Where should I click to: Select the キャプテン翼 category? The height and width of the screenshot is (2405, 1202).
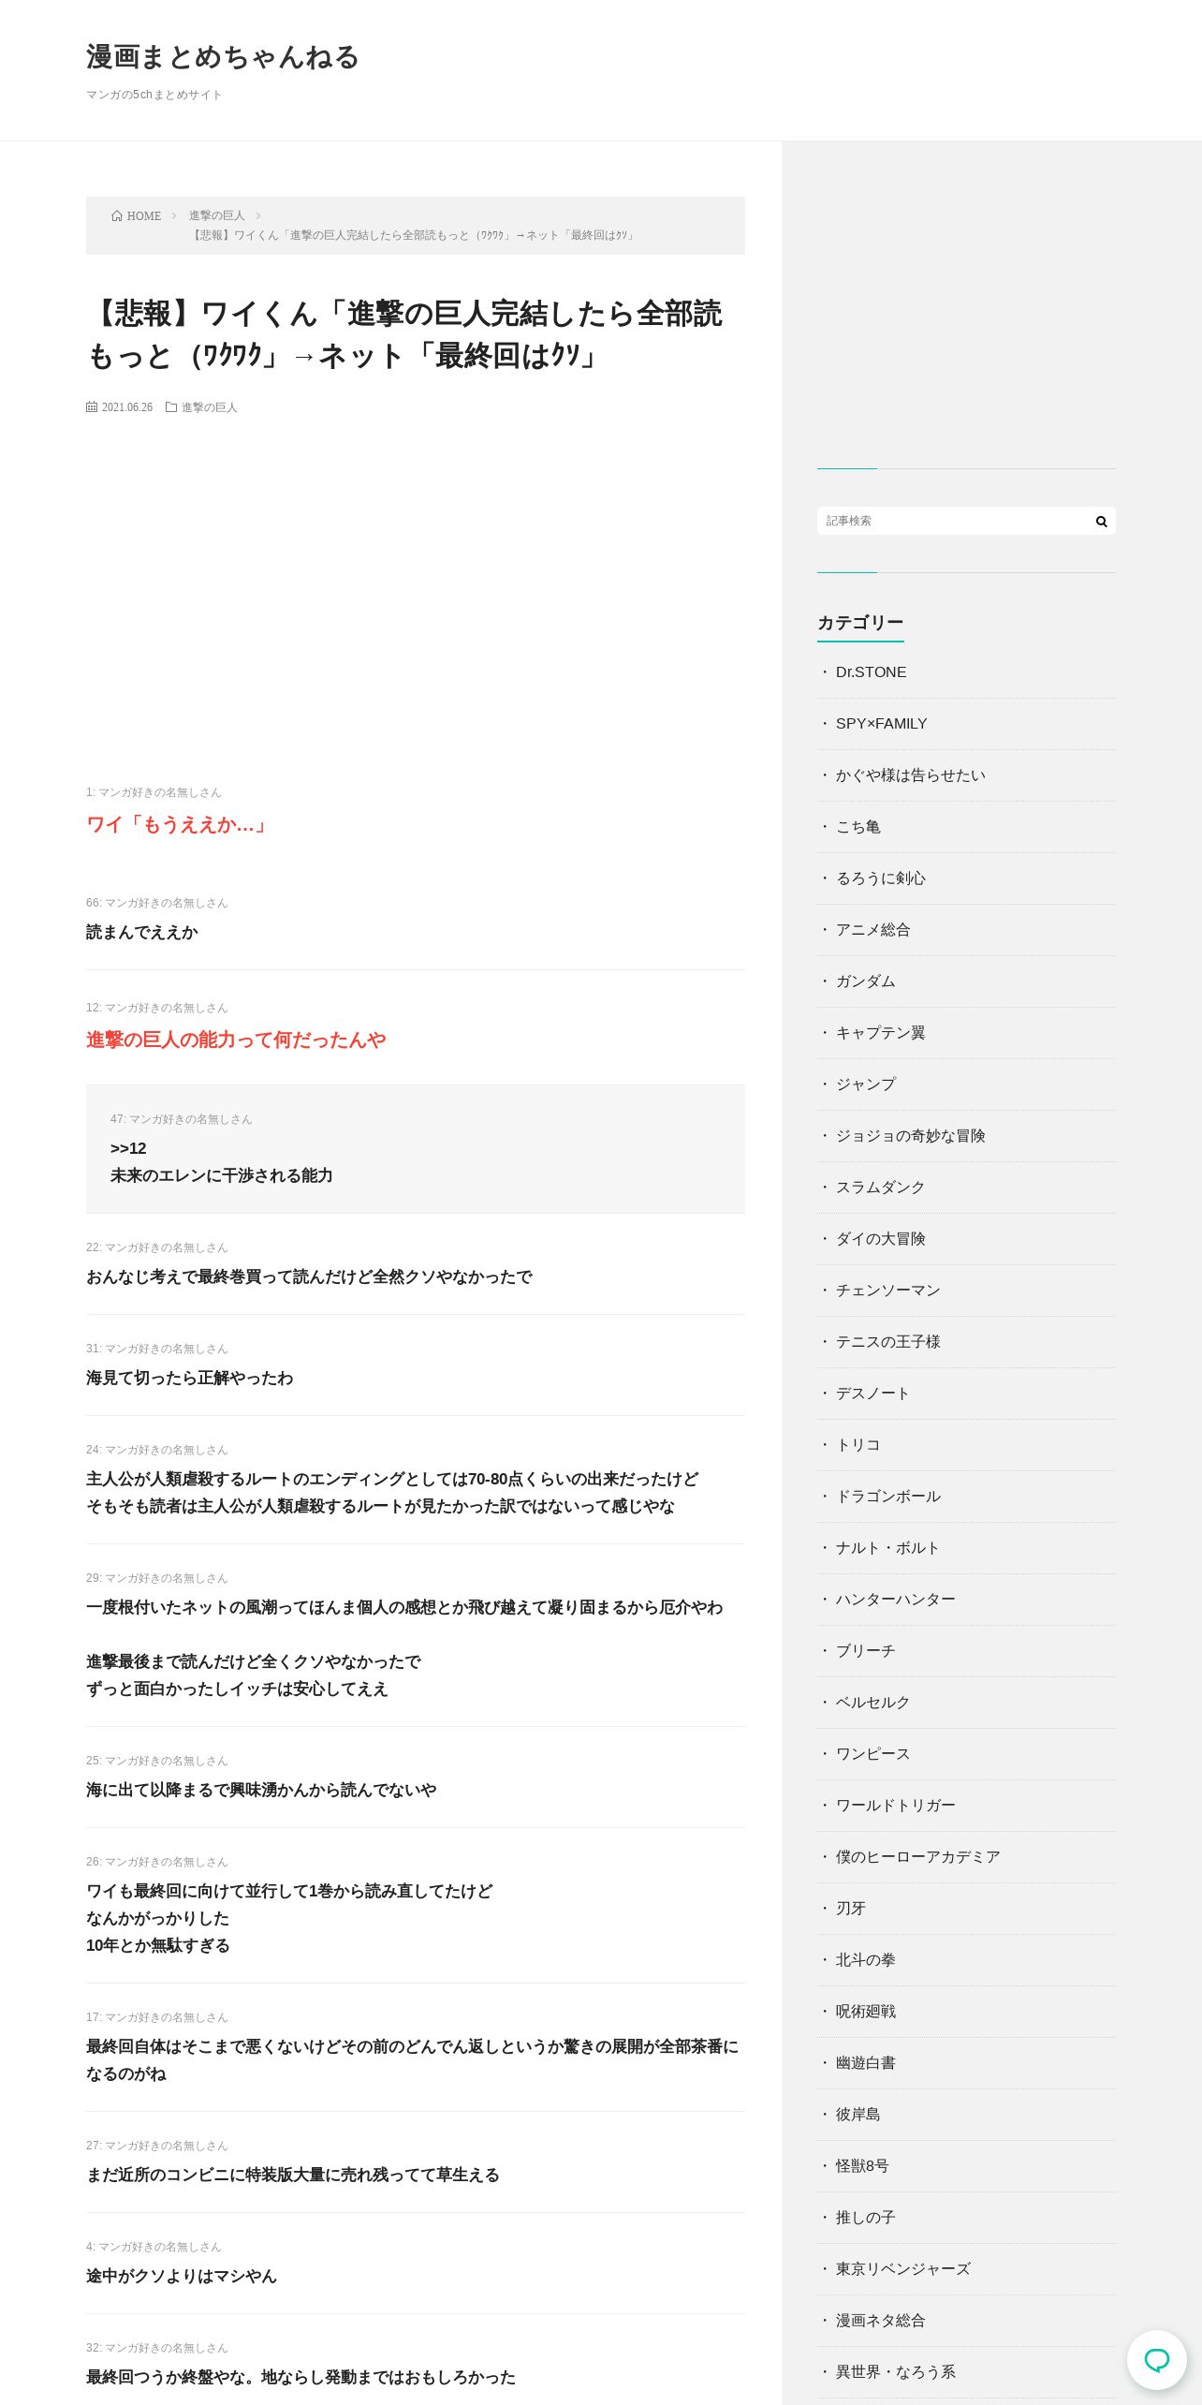(880, 1033)
